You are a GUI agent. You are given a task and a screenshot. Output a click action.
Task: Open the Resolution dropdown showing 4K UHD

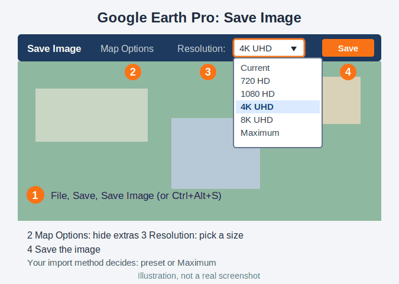[269, 48]
